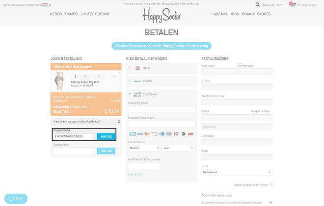324x206 pixels.
Task: Click the Nummer creditcard field
Action: pos(162,124)
